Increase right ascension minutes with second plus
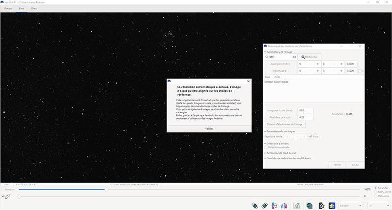 (341, 64)
